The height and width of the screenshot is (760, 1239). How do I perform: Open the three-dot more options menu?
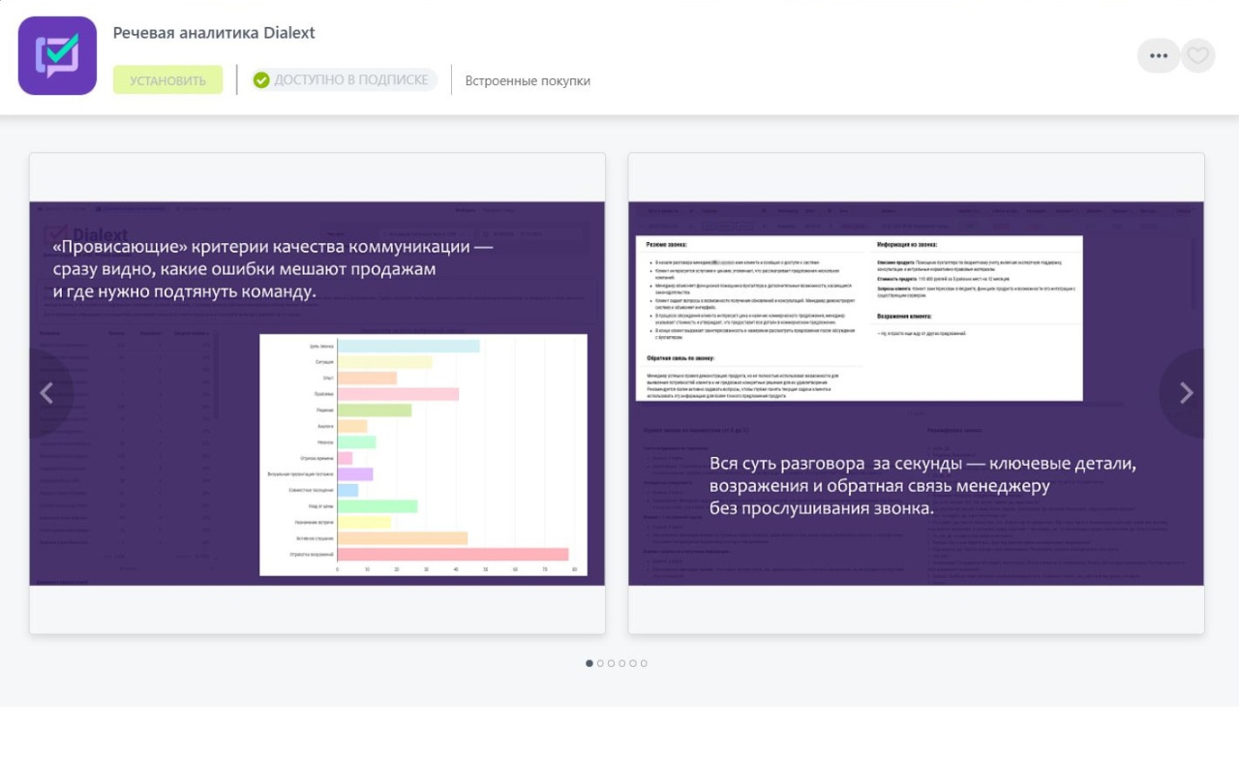coord(1158,56)
